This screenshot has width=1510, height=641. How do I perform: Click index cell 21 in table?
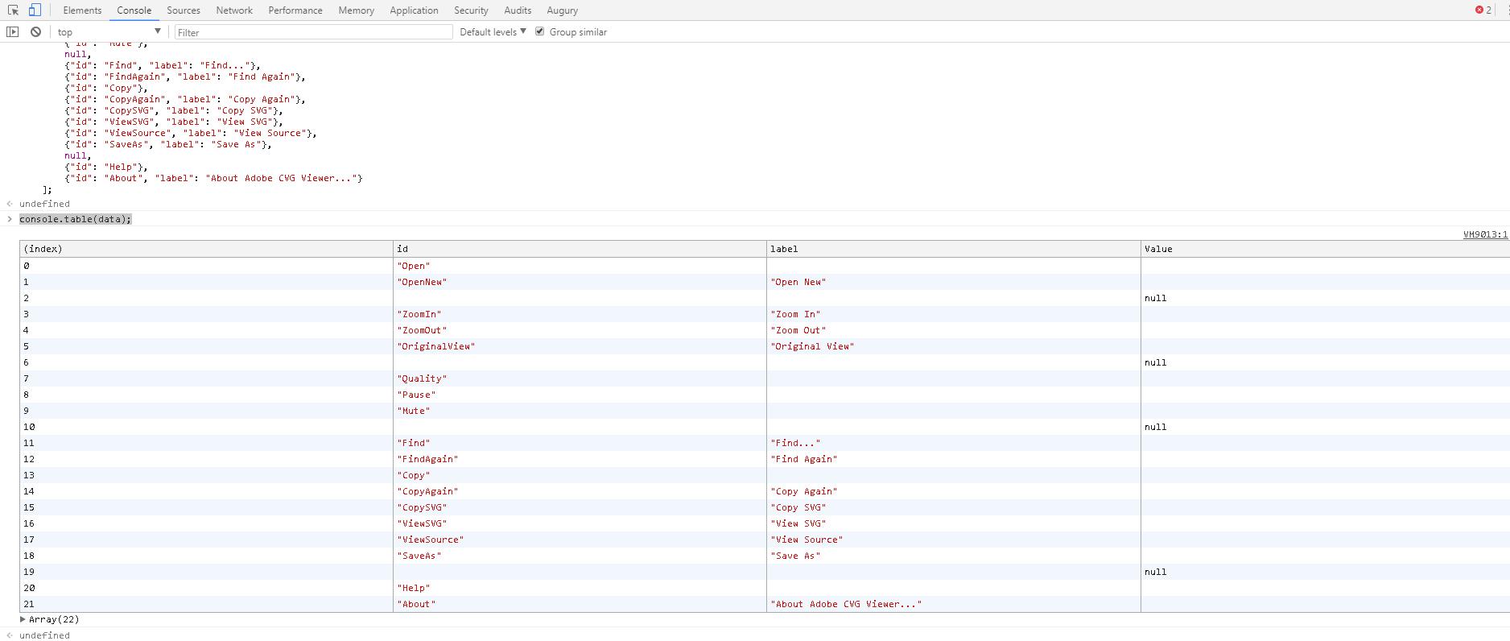pyautogui.click(x=206, y=604)
